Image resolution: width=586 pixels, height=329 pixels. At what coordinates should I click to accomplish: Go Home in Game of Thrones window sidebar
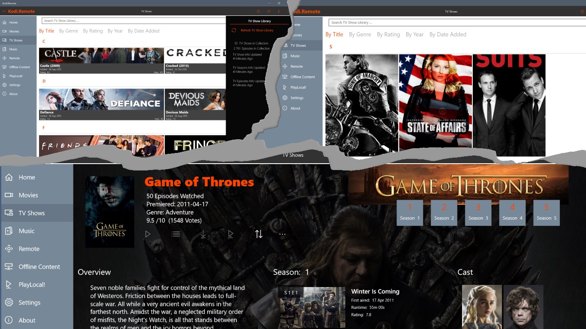(36, 177)
